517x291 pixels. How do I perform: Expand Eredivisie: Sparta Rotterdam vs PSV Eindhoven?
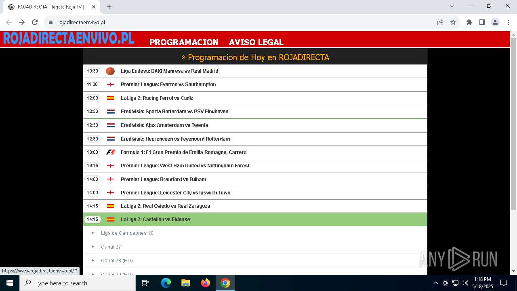point(255,112)
